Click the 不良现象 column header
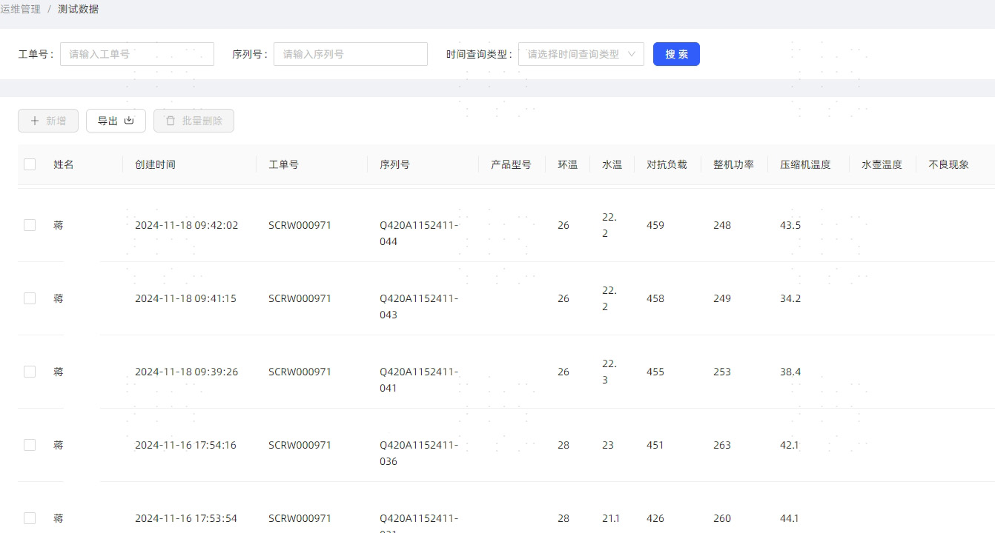 click(948, 164)
